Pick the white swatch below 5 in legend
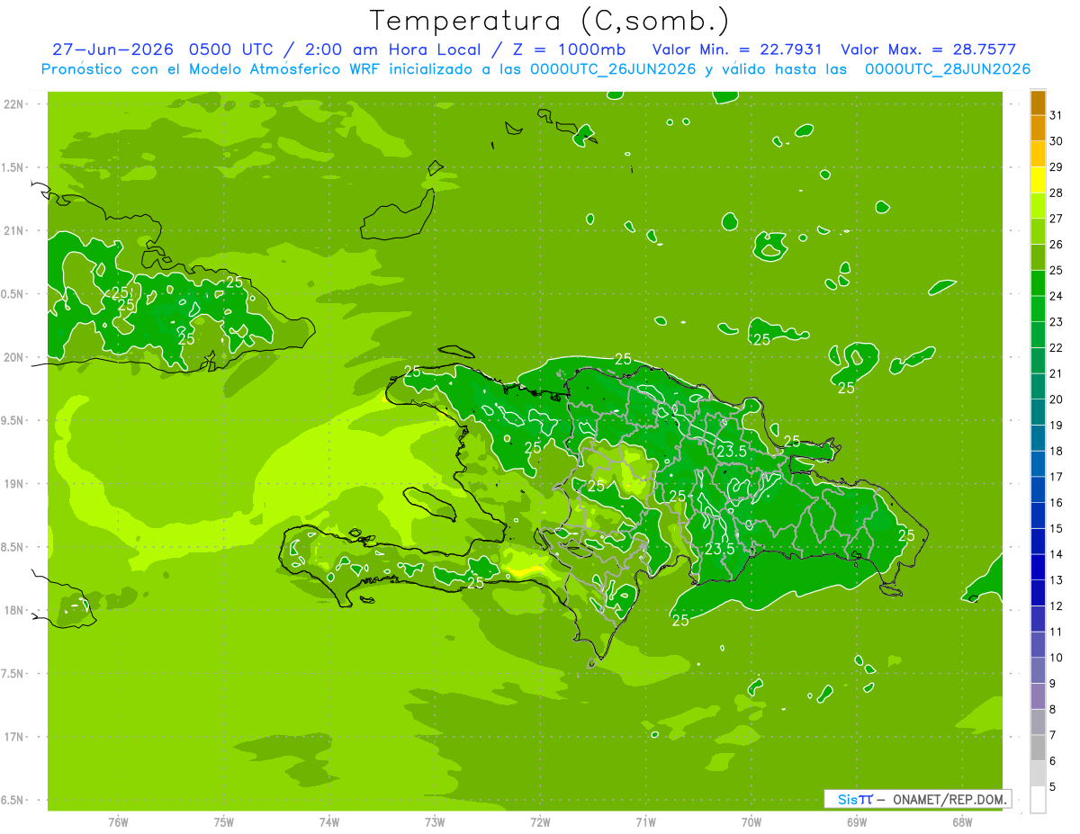1080x834 pixels. tap(1038, 800)
